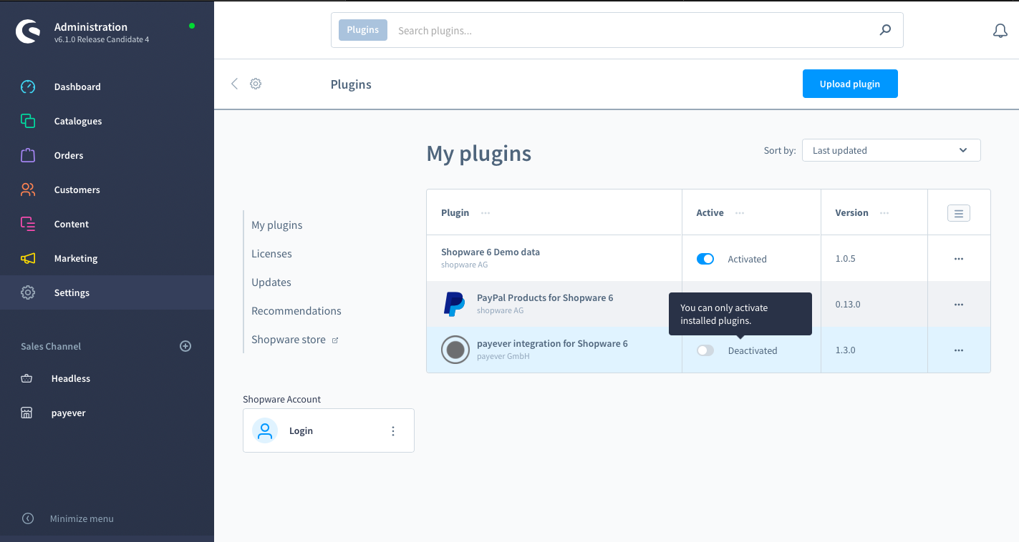Open actions menu for PayPal Products row

(959, 305)
